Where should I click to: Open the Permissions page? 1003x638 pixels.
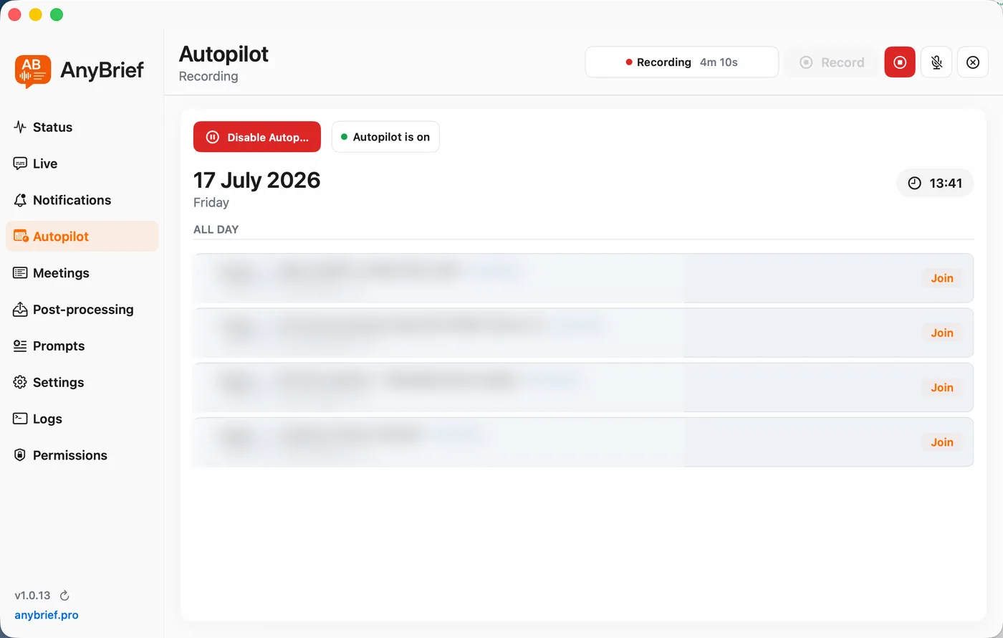coord(82,455)
